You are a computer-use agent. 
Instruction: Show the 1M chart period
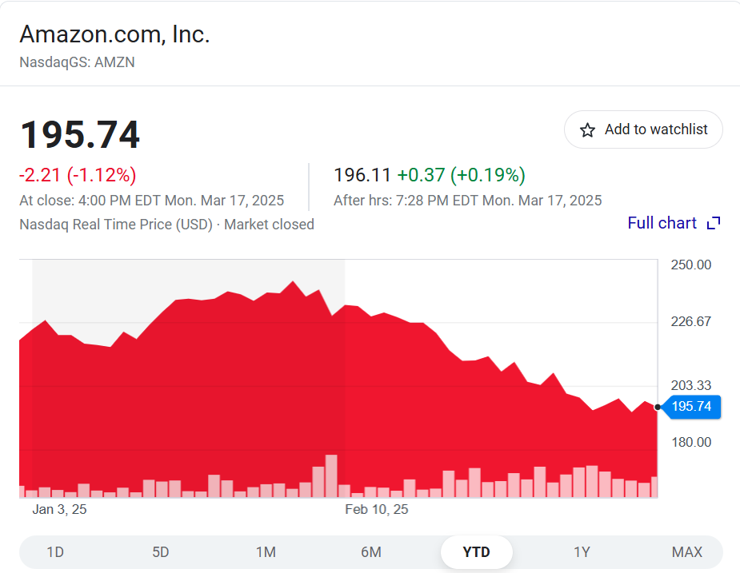(266, 552)
